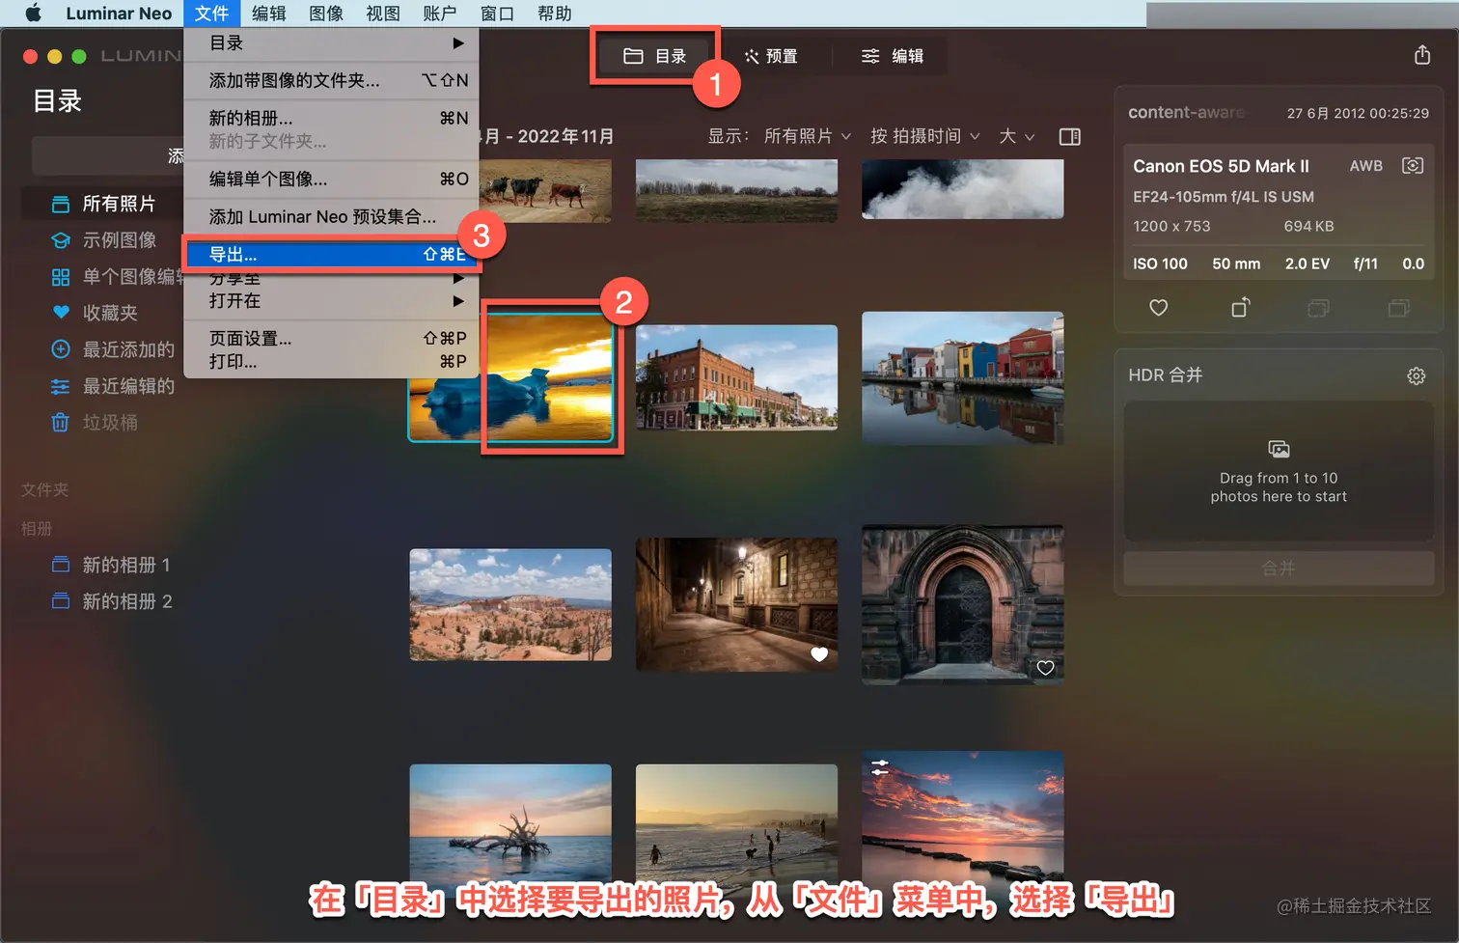This screenshot has width=1459, height=943.
Task: Toggle the heart on the gothic door photo
Action: [x=1045, y=668]
